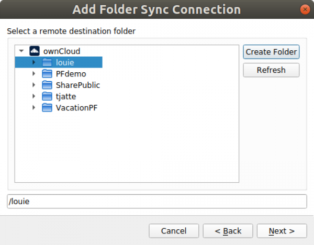Expand the SharePublic folder arrow
Screen dimensions: 314x245
(34, 85)
